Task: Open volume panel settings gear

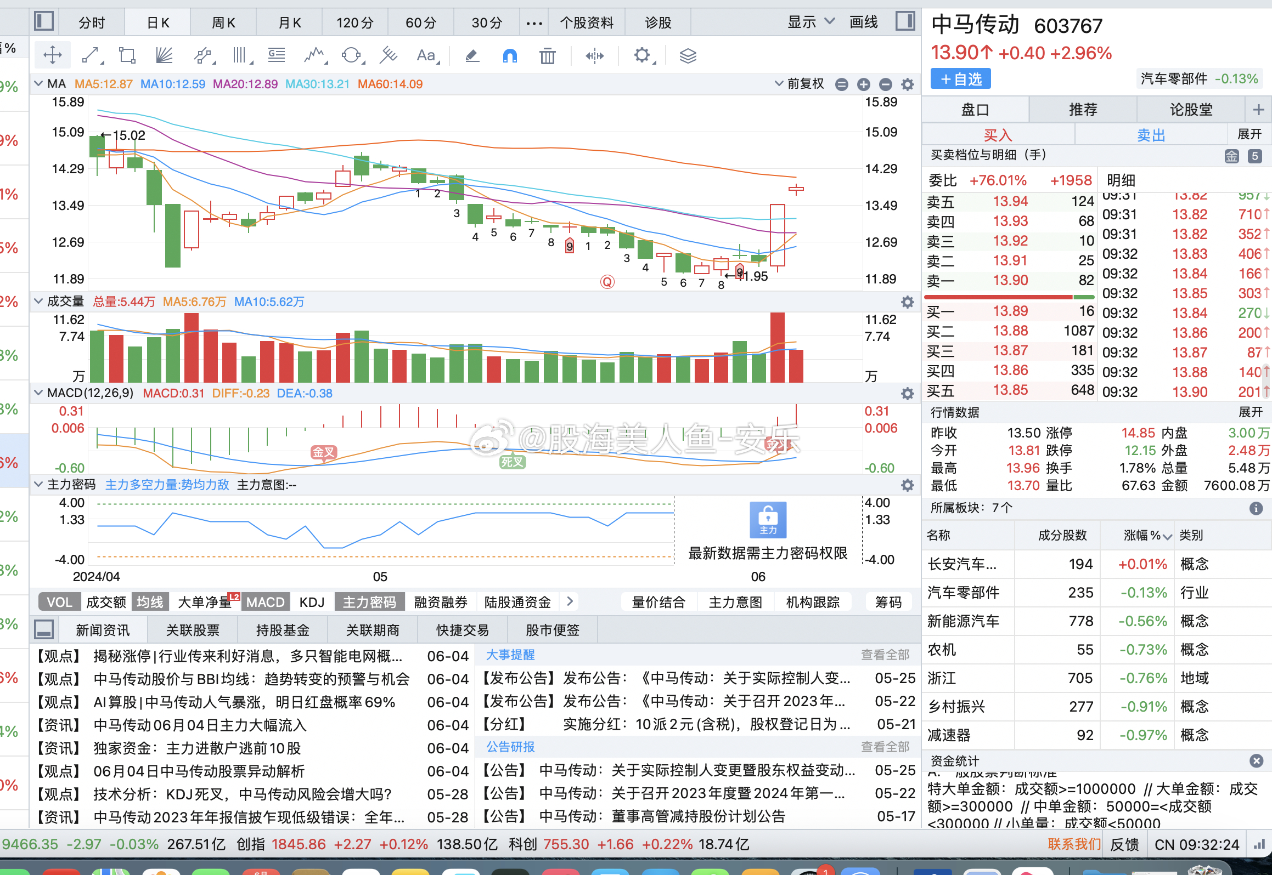Action: tap(908, 302)
